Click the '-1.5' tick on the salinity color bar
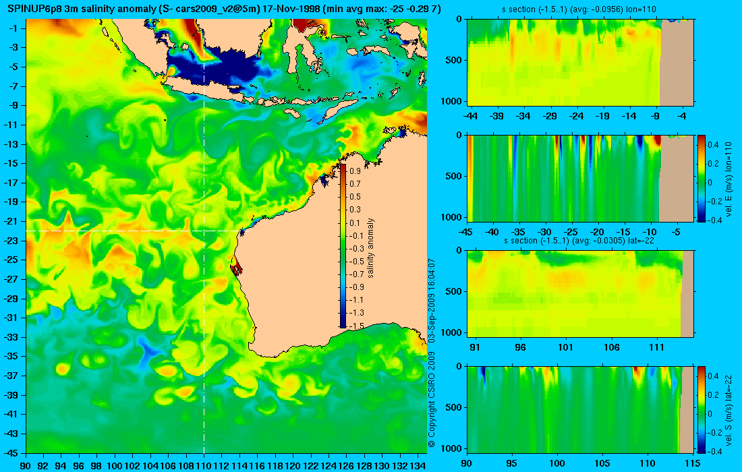742x472 pixels. coord(356,326)
